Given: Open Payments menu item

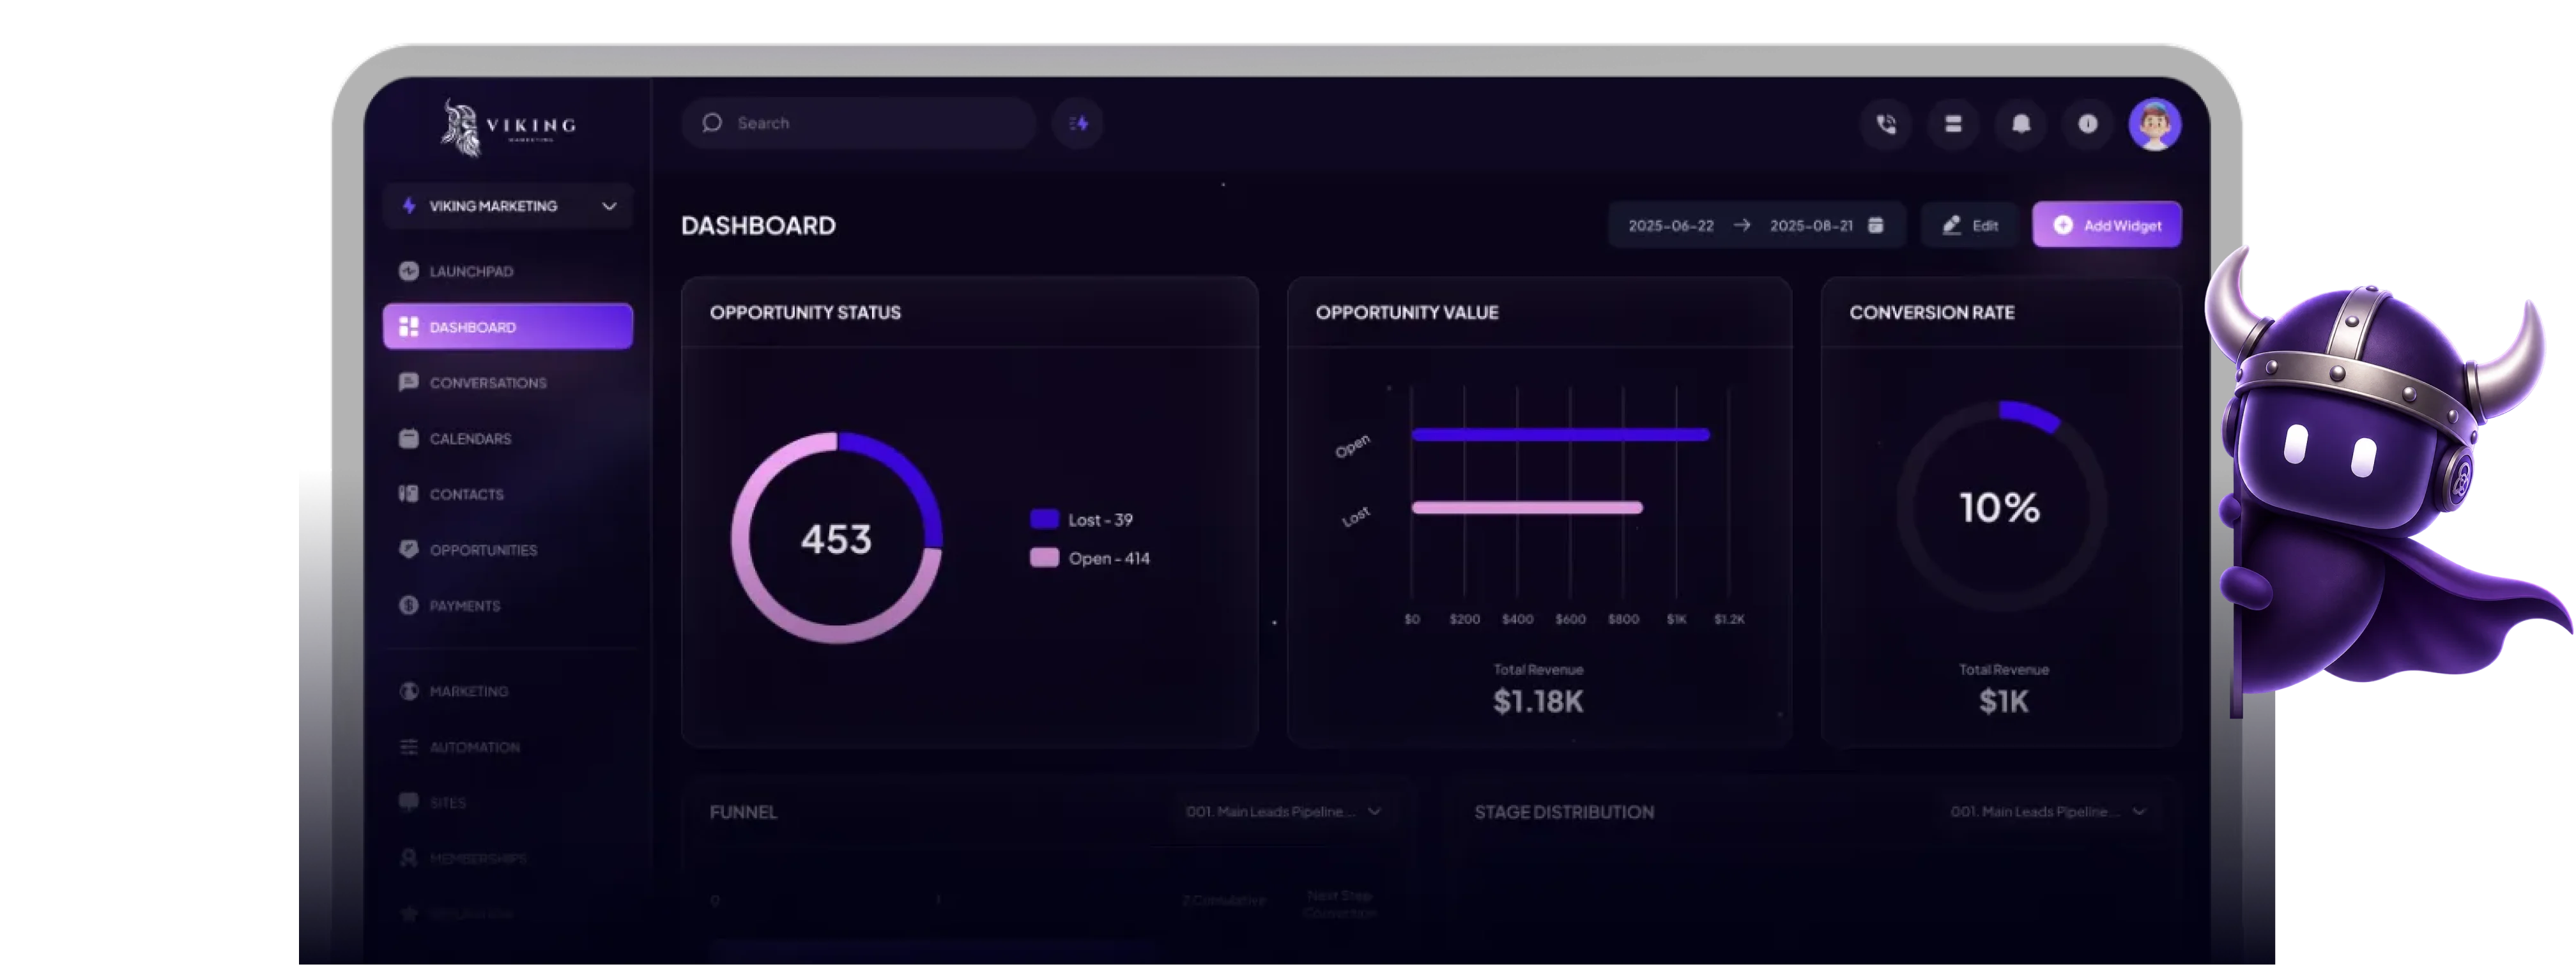Looking at the screenshot, I should (508, 605).
